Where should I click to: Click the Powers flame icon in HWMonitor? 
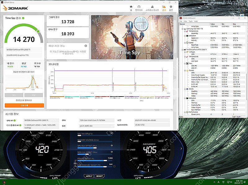pos(187,71)
